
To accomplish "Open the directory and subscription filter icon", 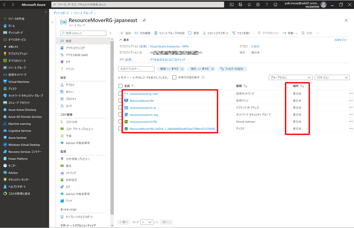I will (241, 5).
